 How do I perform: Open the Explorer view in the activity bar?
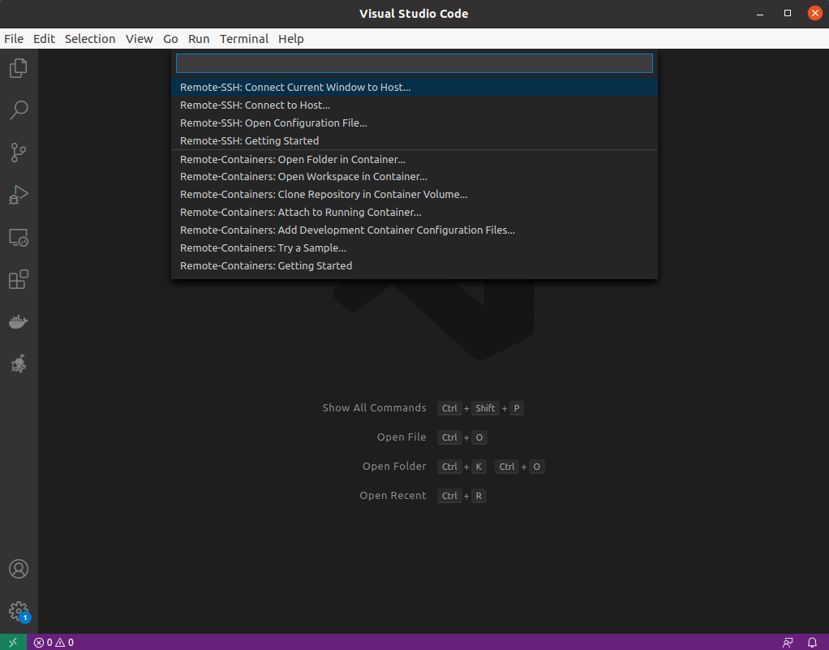(x=19, y=68)
